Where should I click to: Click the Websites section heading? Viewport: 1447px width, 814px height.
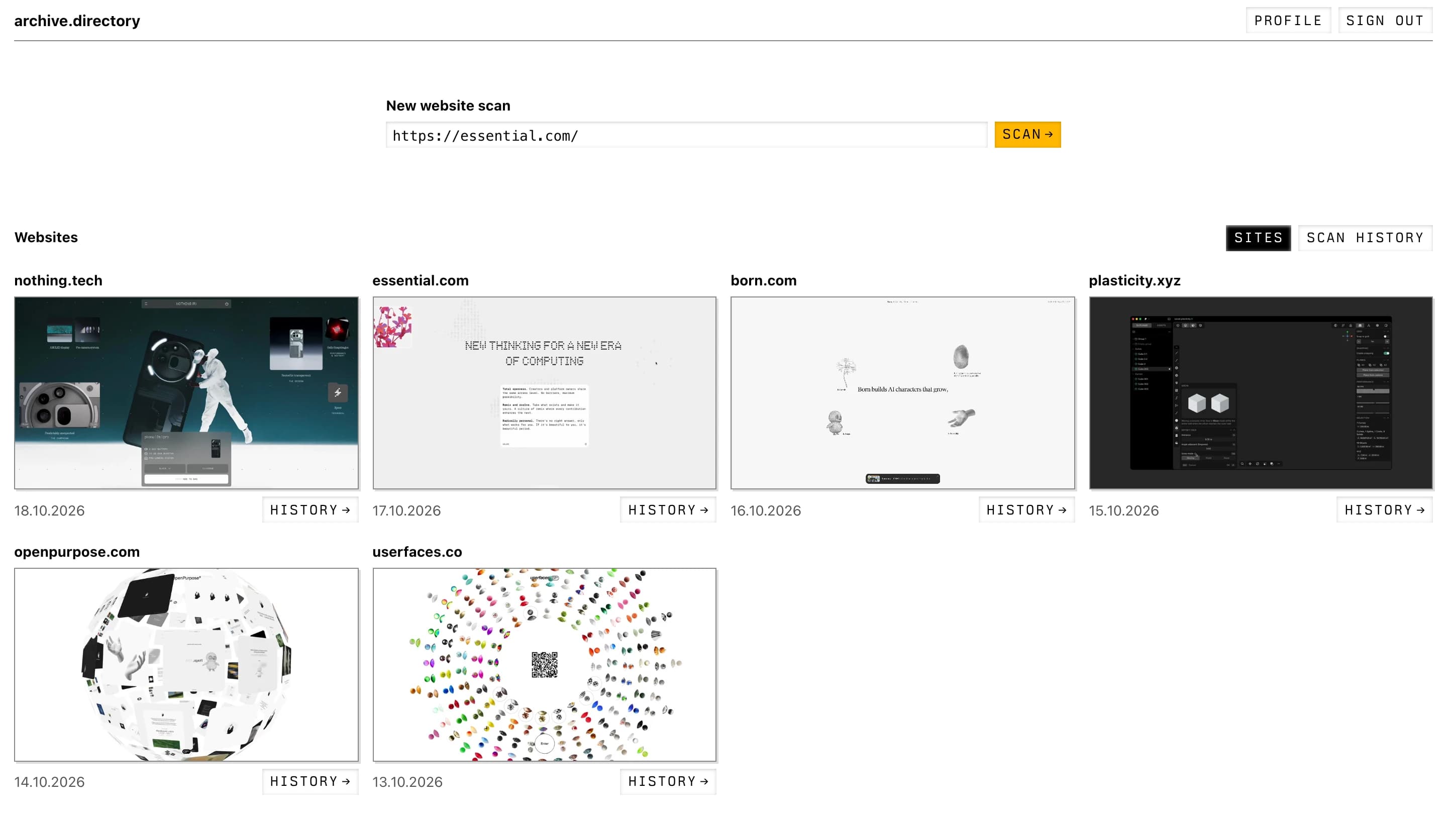click(46, 237)
